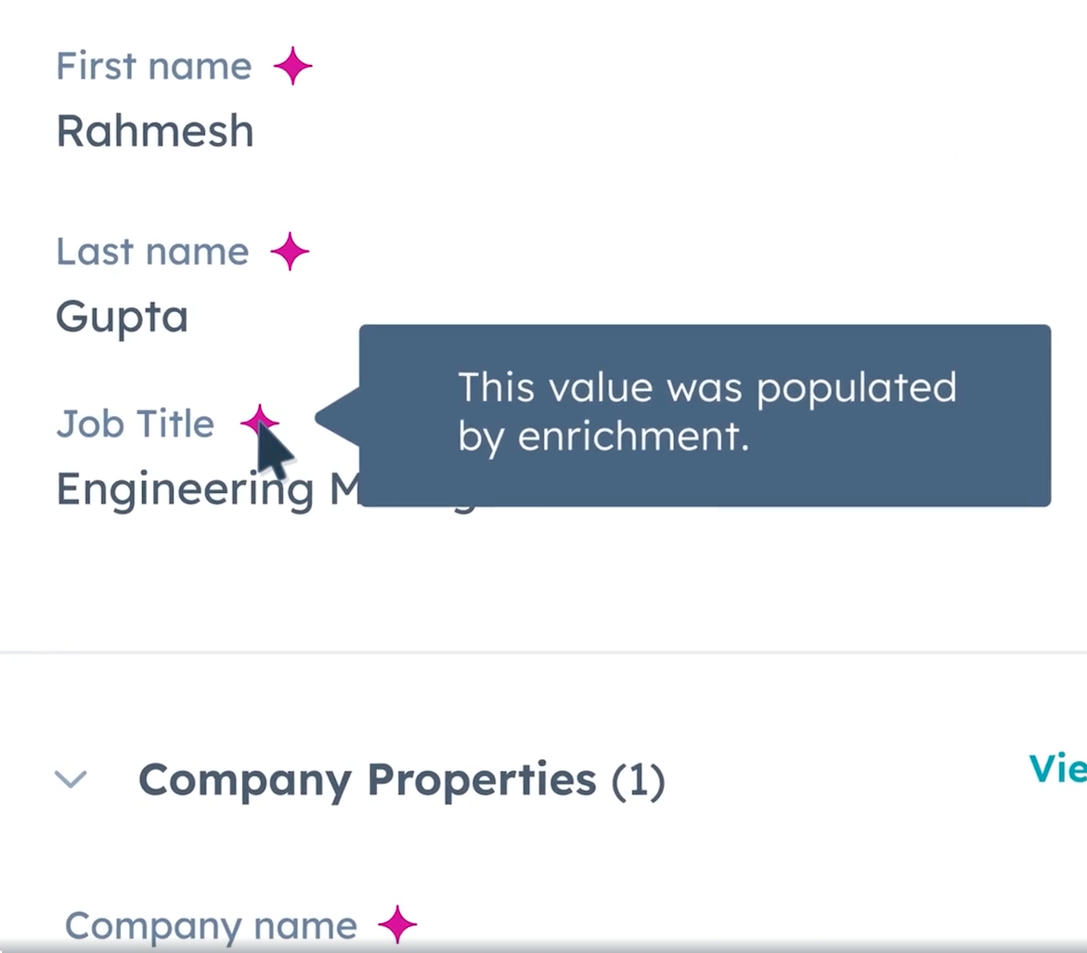
Task: Click the Last name property label
Action: 152,252
